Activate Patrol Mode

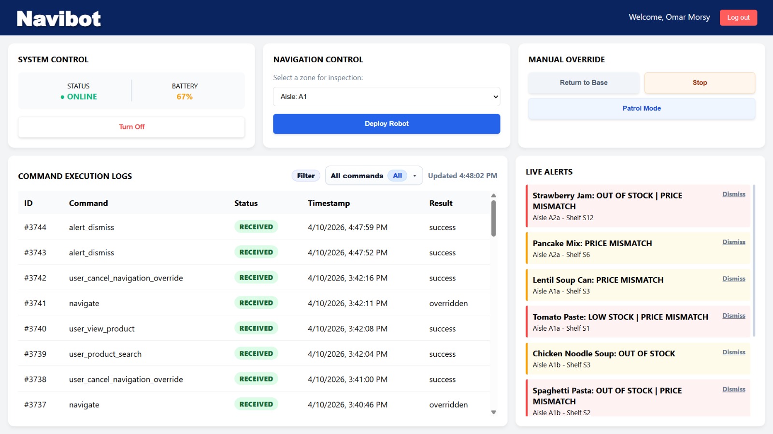point(642,109)
